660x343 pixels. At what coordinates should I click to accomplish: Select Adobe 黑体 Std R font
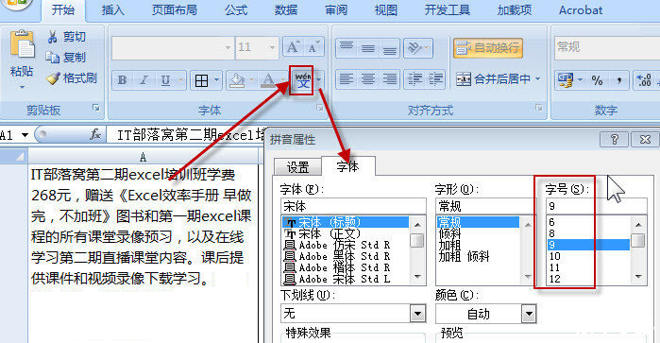346,256
